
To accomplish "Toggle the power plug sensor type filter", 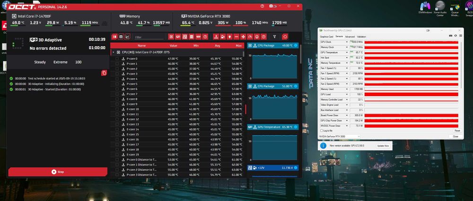I will tap(229, 37).
